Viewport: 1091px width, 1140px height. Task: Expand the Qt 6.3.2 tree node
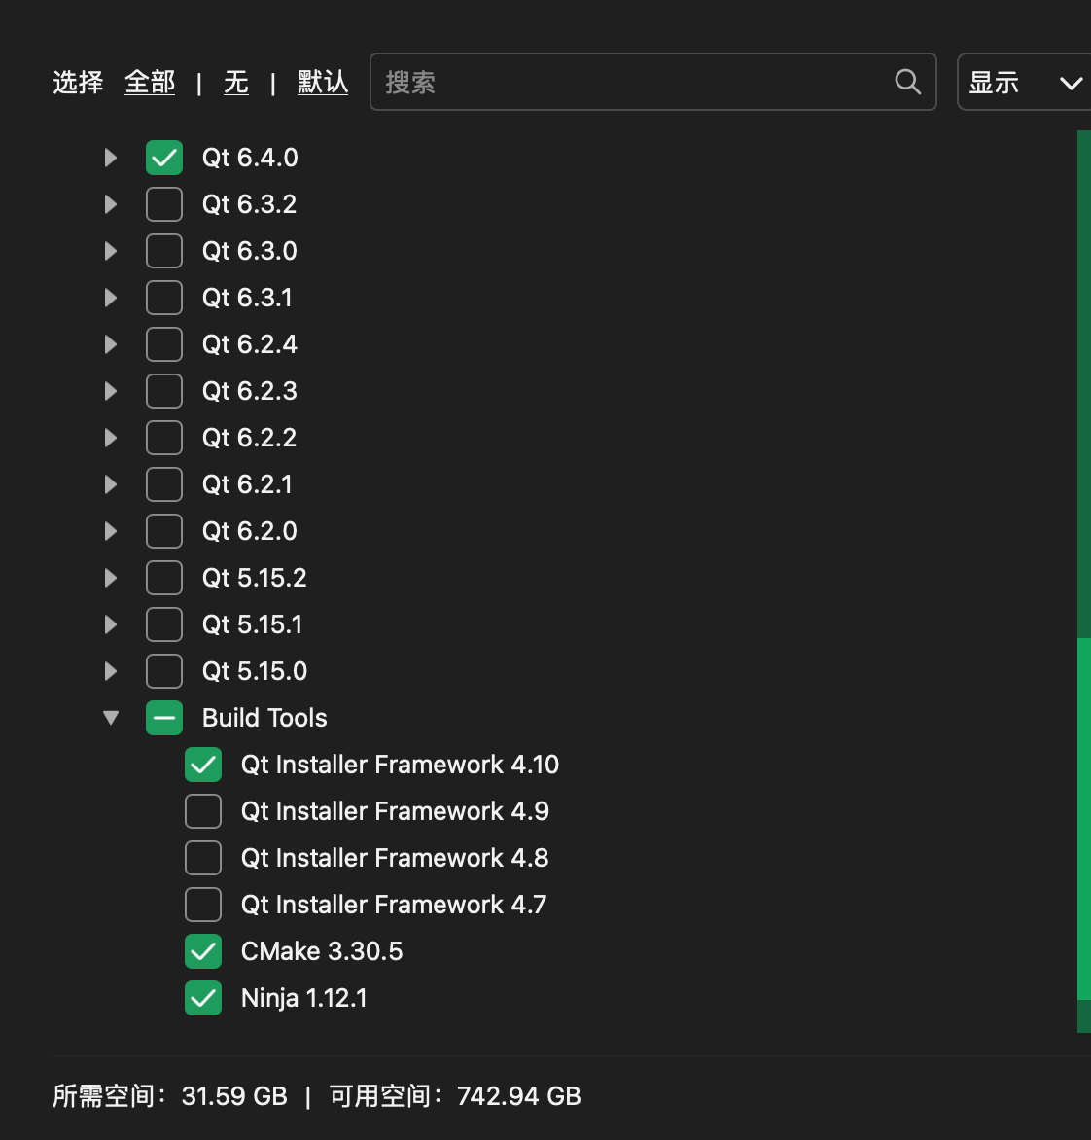(x=111, y=204)
